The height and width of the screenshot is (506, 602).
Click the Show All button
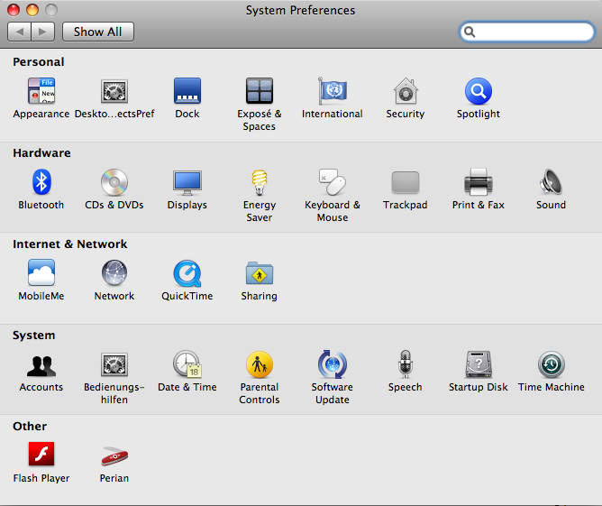[98, 32]
